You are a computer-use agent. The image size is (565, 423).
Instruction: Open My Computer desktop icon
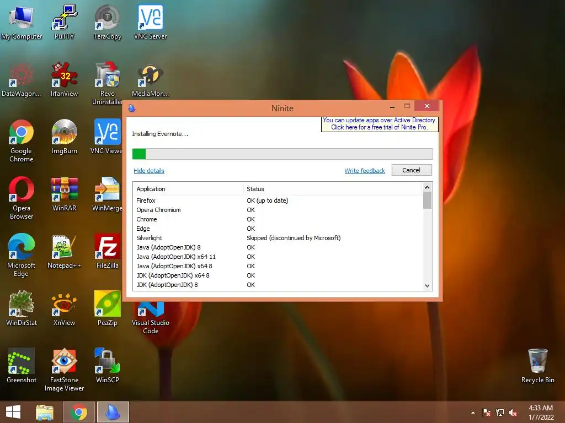click(22, 22)
